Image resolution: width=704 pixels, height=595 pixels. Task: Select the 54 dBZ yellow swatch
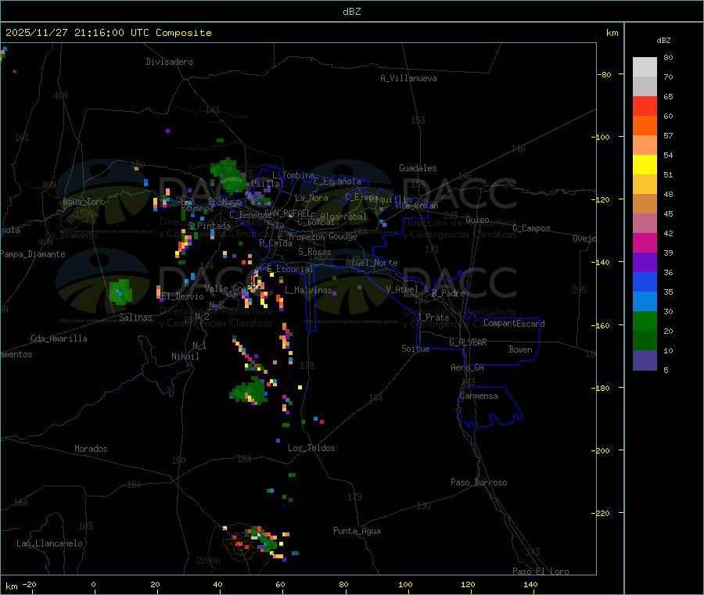pos(645,165)
